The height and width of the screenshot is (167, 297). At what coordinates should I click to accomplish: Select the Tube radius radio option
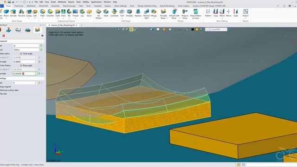(x=5, y=54)
